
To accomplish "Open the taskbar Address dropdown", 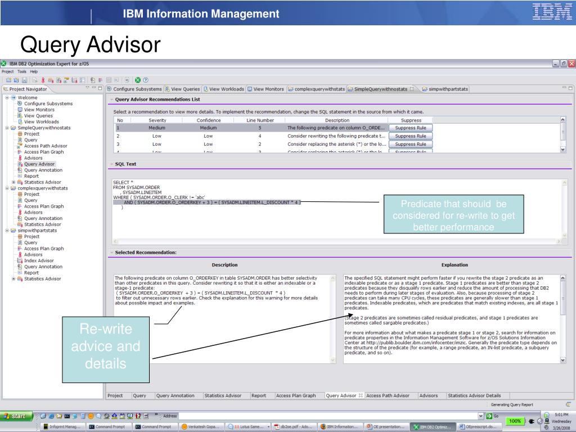I will coord(481,416).
